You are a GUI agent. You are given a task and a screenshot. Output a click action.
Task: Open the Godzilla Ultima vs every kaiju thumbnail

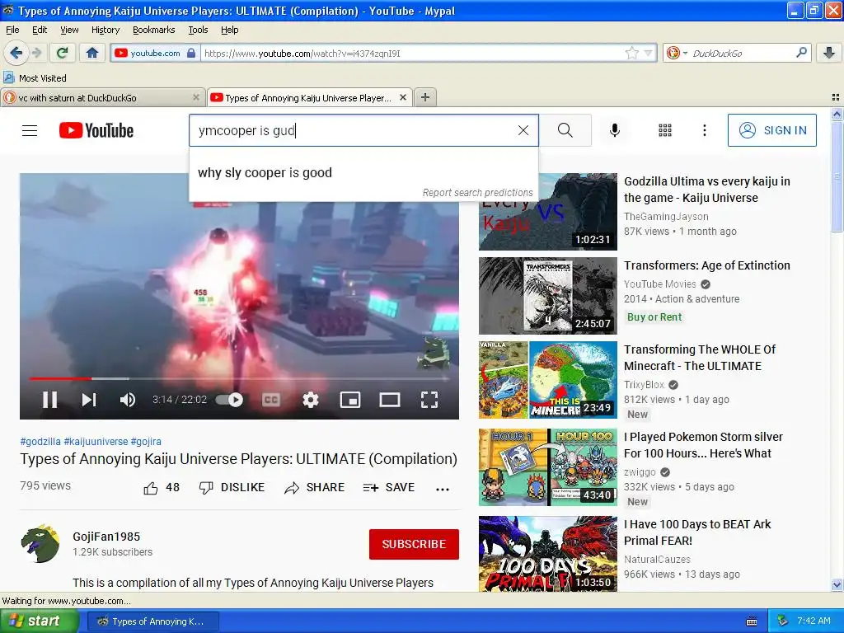pyautogui.click(x=548, y=212)
